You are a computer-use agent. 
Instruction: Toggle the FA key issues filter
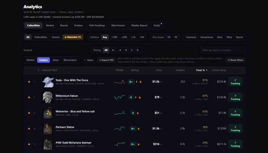tap(169, 37)
